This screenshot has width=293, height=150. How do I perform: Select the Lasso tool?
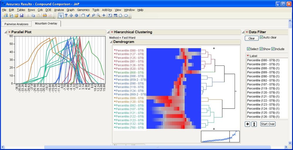(94, 16)
